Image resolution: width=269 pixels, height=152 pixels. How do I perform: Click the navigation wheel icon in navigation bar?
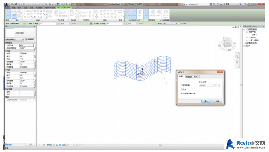pos(237,57)
